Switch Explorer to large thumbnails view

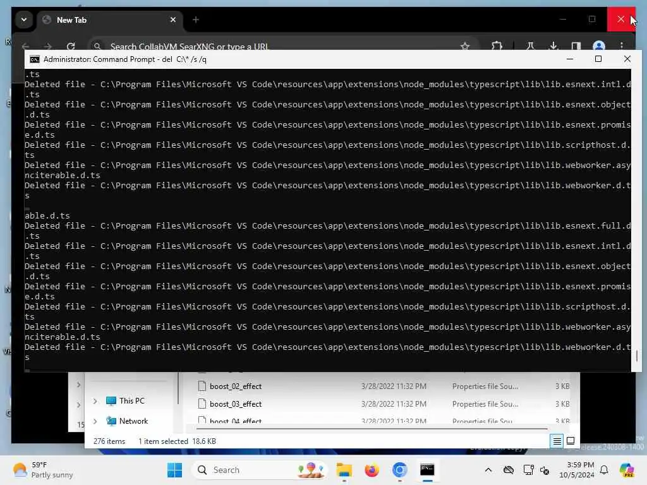571,441
